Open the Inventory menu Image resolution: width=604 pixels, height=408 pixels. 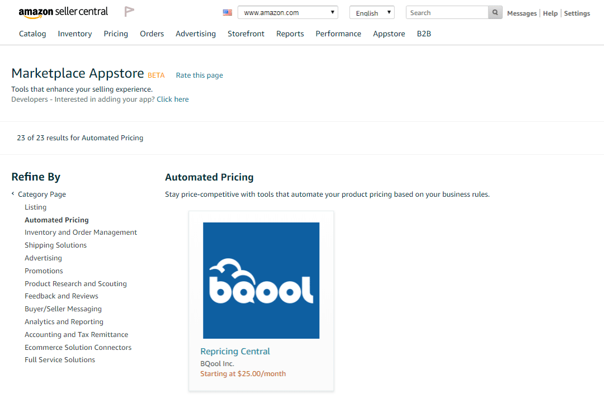[x=75, y=34]
